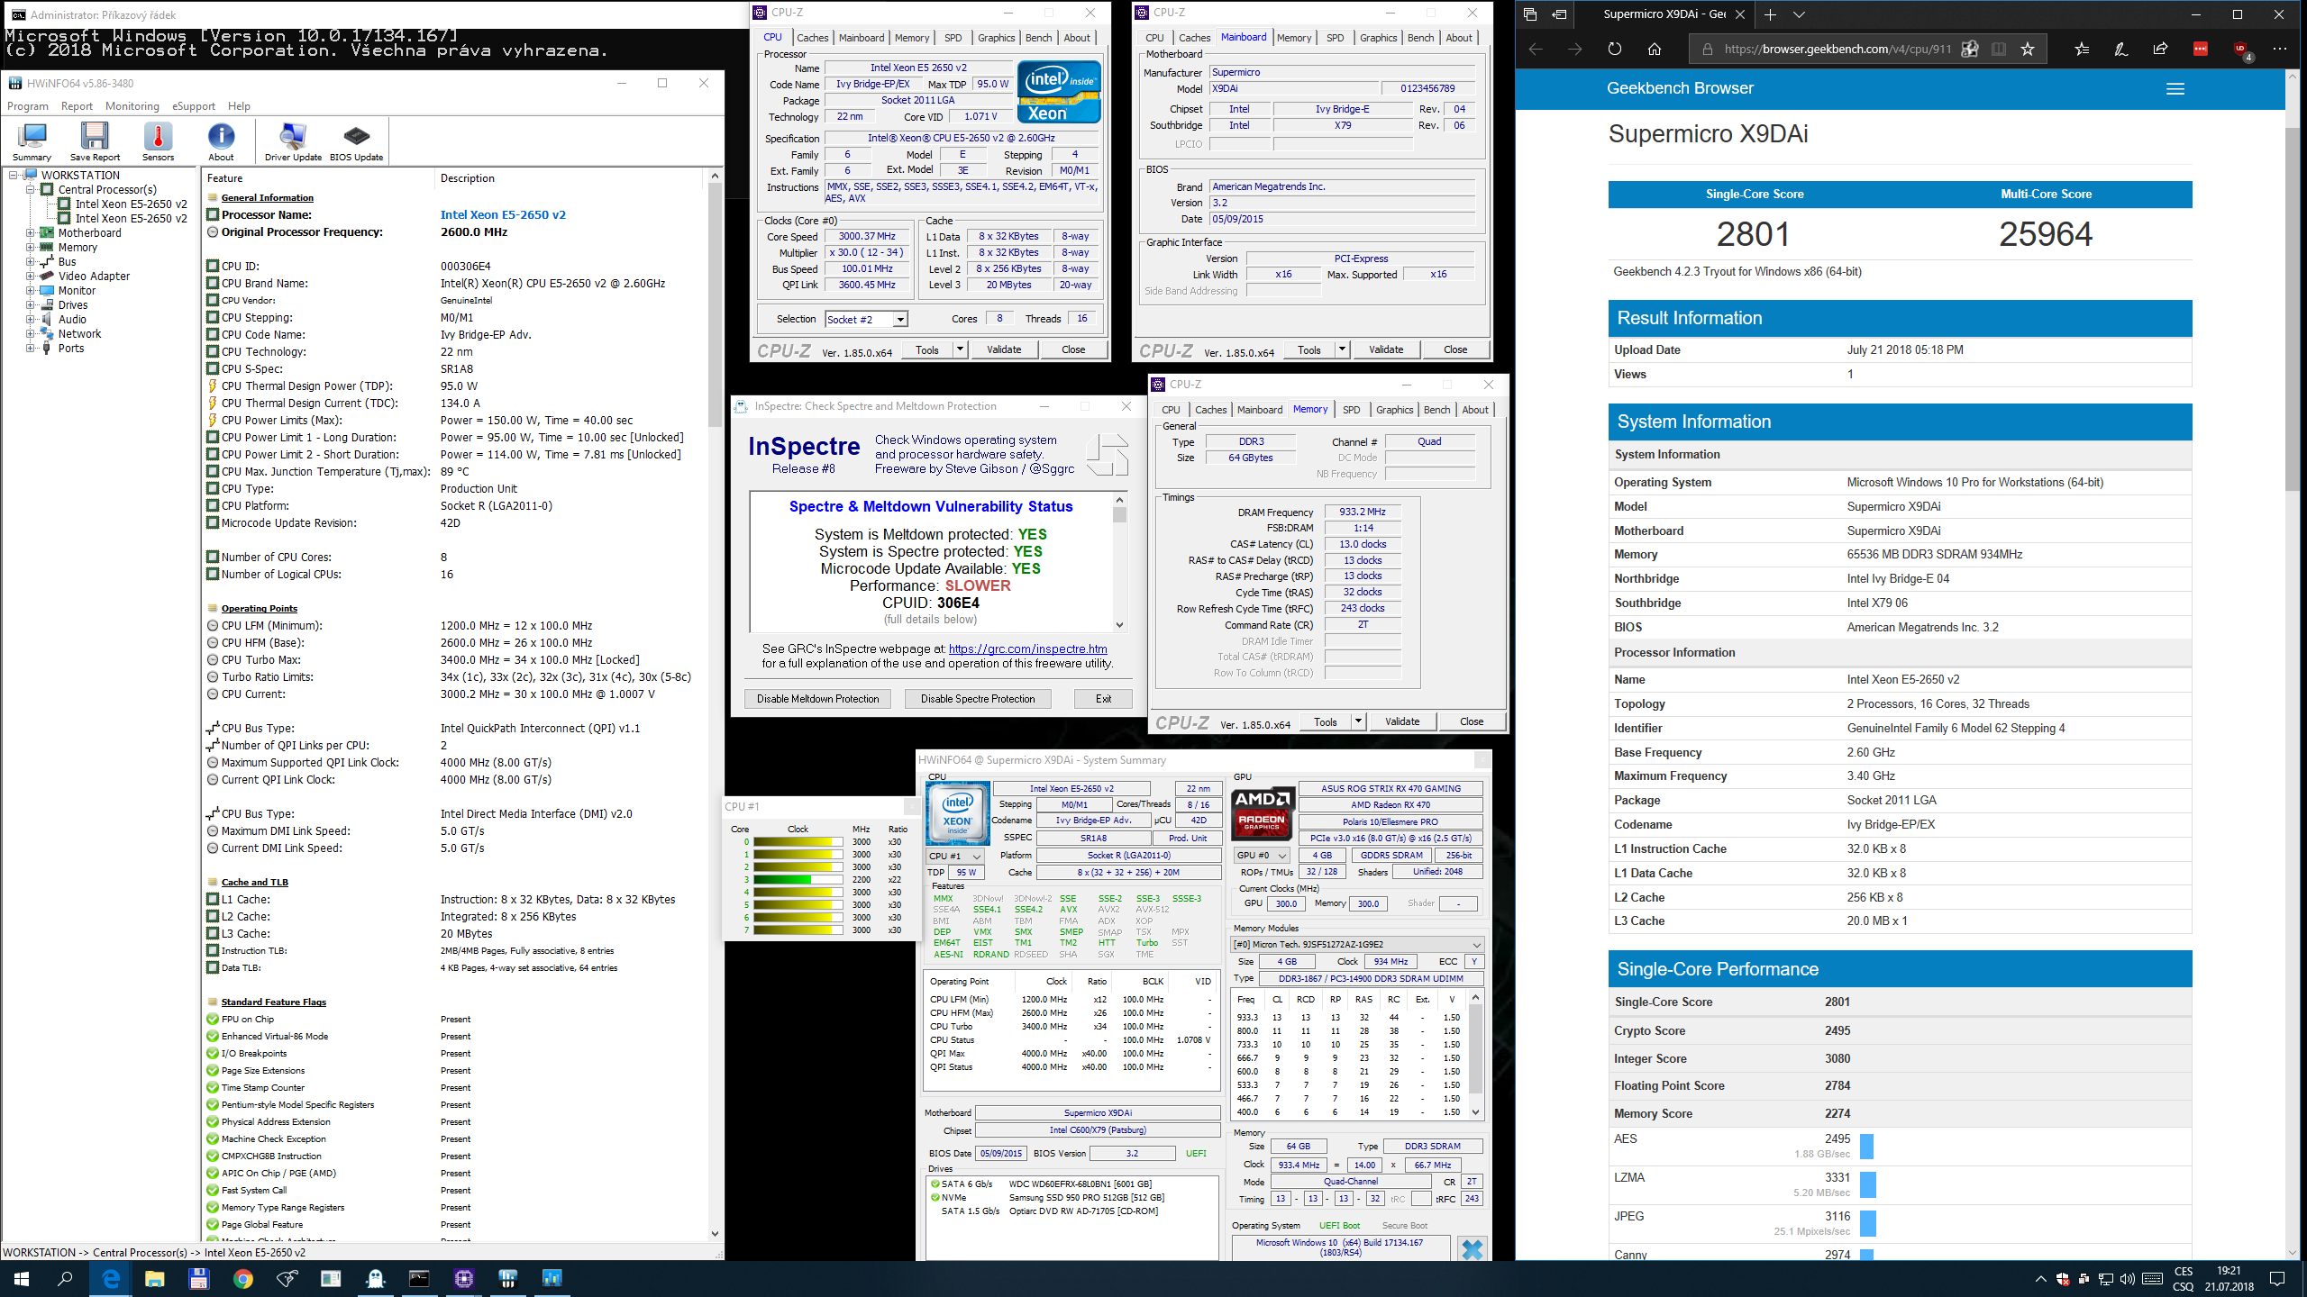Launch Driver Update from the toolbar
The width and height of the screenshot is (2307, 1297).
[293, 141]
